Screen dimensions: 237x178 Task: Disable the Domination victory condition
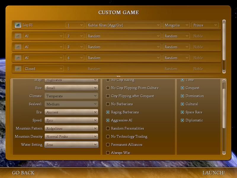pyautogui.click(x=182, y=96)
